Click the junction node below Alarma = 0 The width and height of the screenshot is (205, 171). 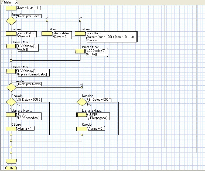point(82,135)
